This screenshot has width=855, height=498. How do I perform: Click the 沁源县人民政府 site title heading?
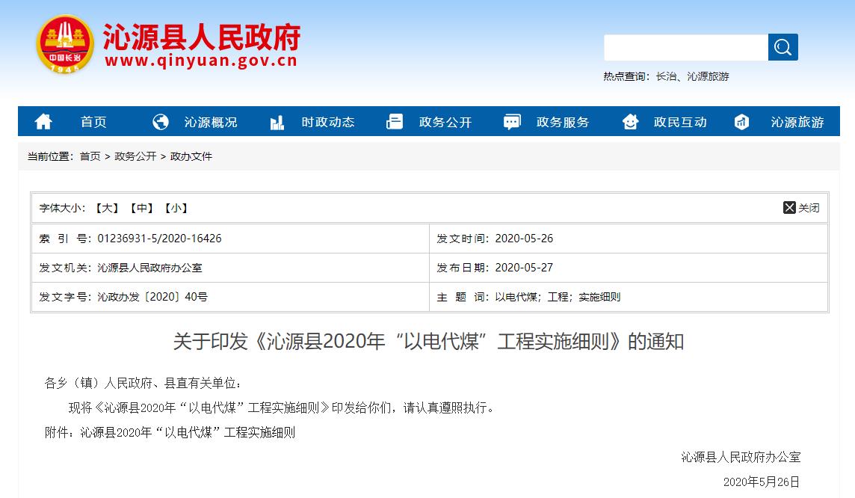point(202,37)
